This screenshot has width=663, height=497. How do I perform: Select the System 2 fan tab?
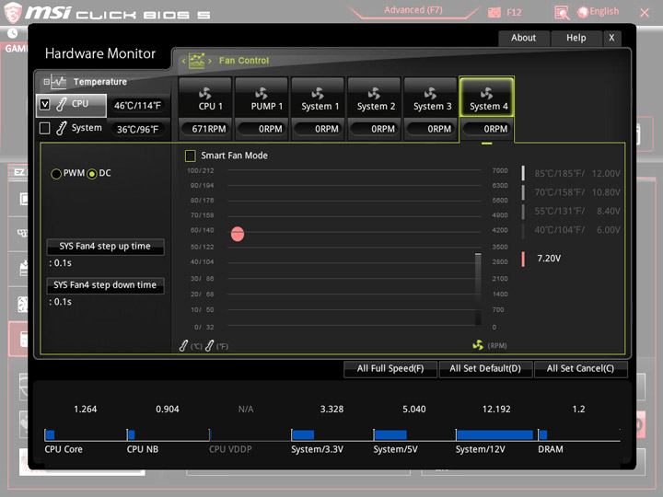point(374,98)
